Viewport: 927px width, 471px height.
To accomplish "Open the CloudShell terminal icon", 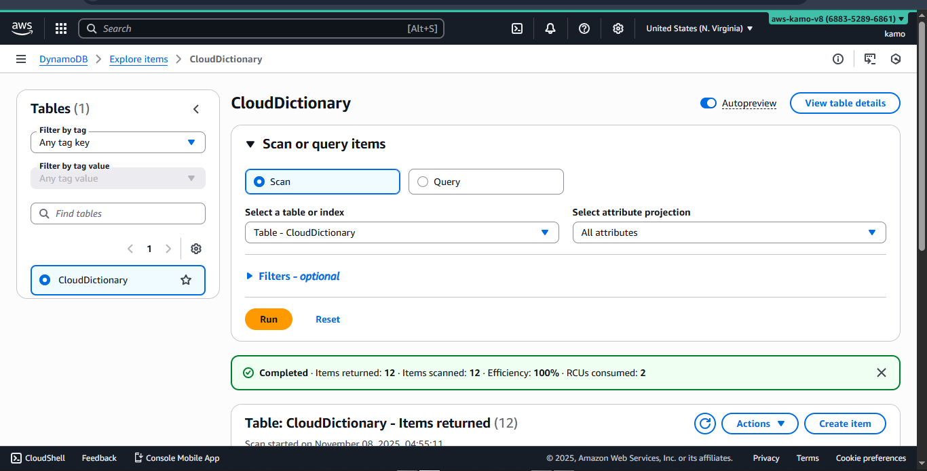I will [x=517, y=28].
